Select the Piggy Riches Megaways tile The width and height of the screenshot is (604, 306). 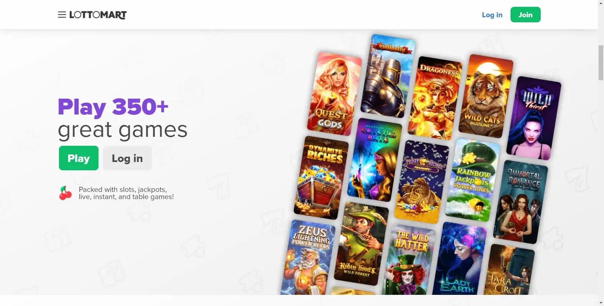(422, 182)
